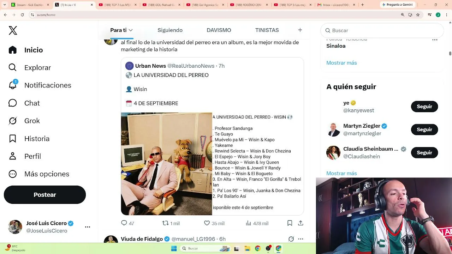The height and width of the screenshot is (254, 452).
Task: Open the Chat section
Action: (24, 103)
